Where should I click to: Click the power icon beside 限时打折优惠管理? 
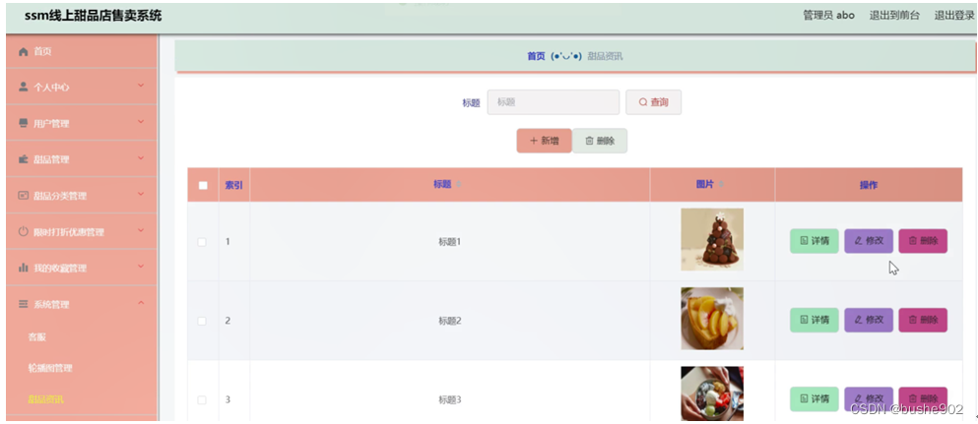24,231
